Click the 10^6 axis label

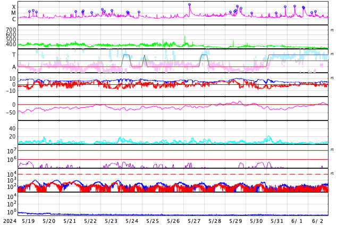(x=12, y=160)
